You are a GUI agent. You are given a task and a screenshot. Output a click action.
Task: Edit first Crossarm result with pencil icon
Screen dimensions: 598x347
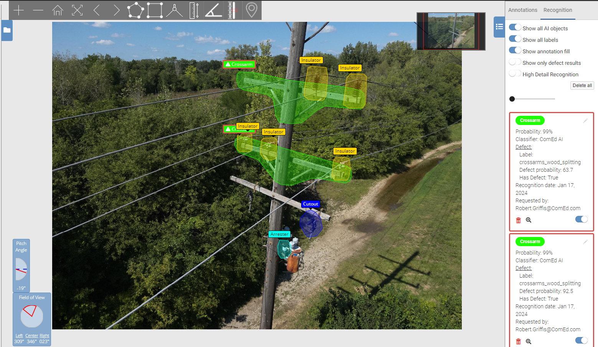(585, 121)
